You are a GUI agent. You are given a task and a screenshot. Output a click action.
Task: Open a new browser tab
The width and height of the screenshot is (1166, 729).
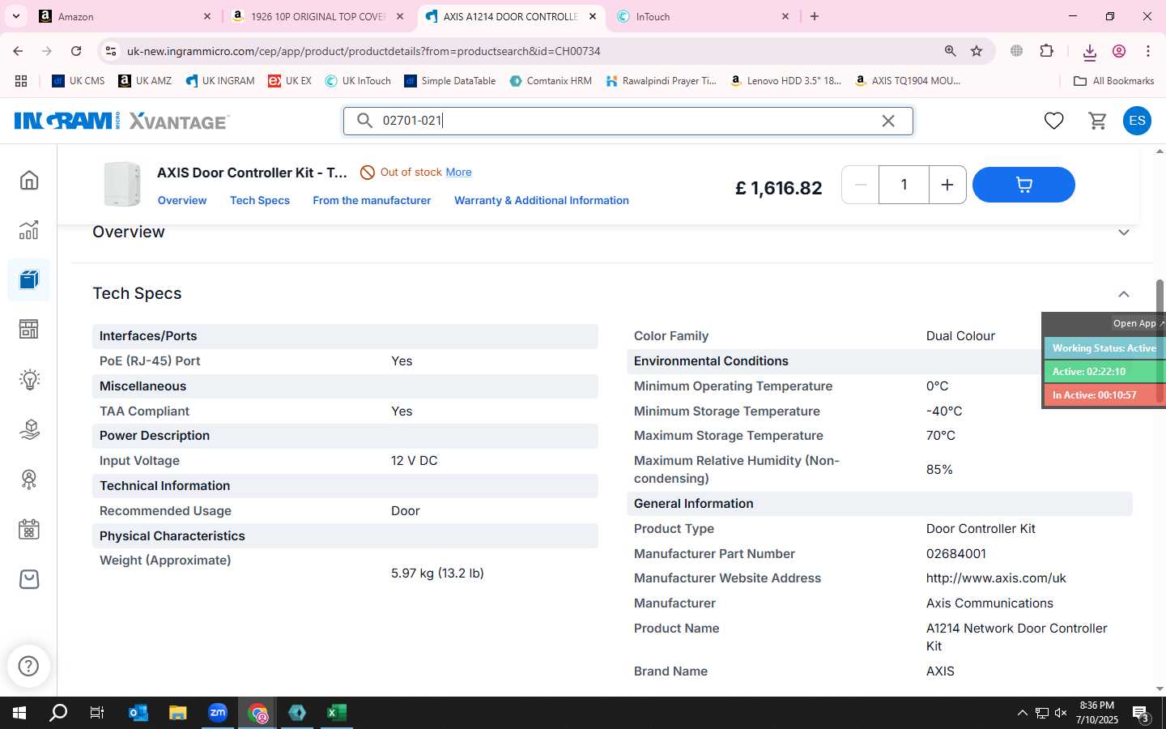point(815,16)
